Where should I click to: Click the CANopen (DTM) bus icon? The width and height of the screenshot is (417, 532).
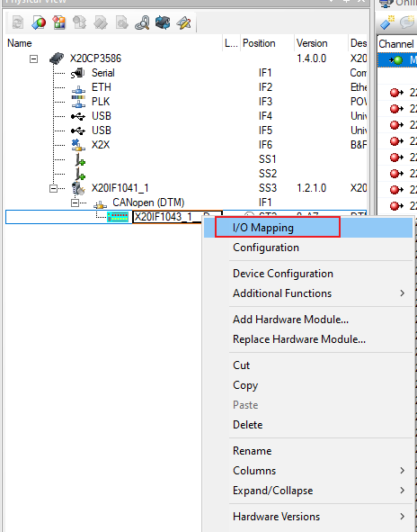(100, 204)
